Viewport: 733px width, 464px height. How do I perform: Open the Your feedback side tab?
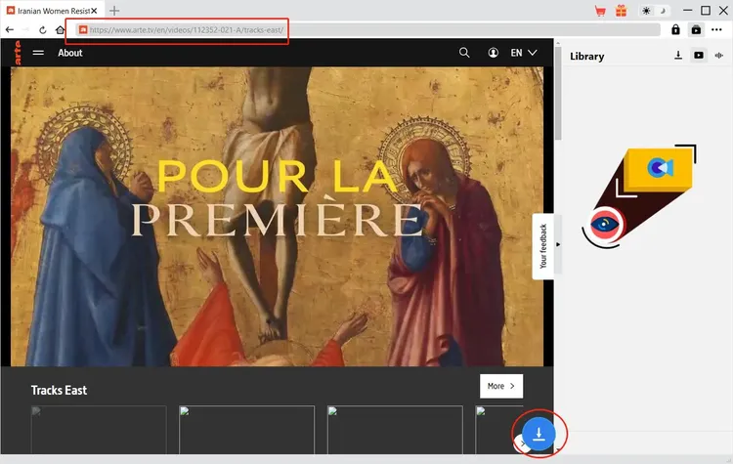tap(543, 246)
